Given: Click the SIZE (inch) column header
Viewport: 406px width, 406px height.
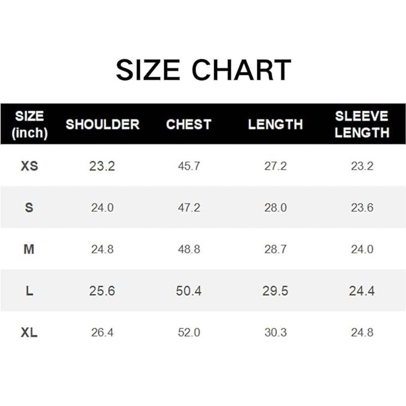Looking at the screenshot, I should (x=29, y=124).
